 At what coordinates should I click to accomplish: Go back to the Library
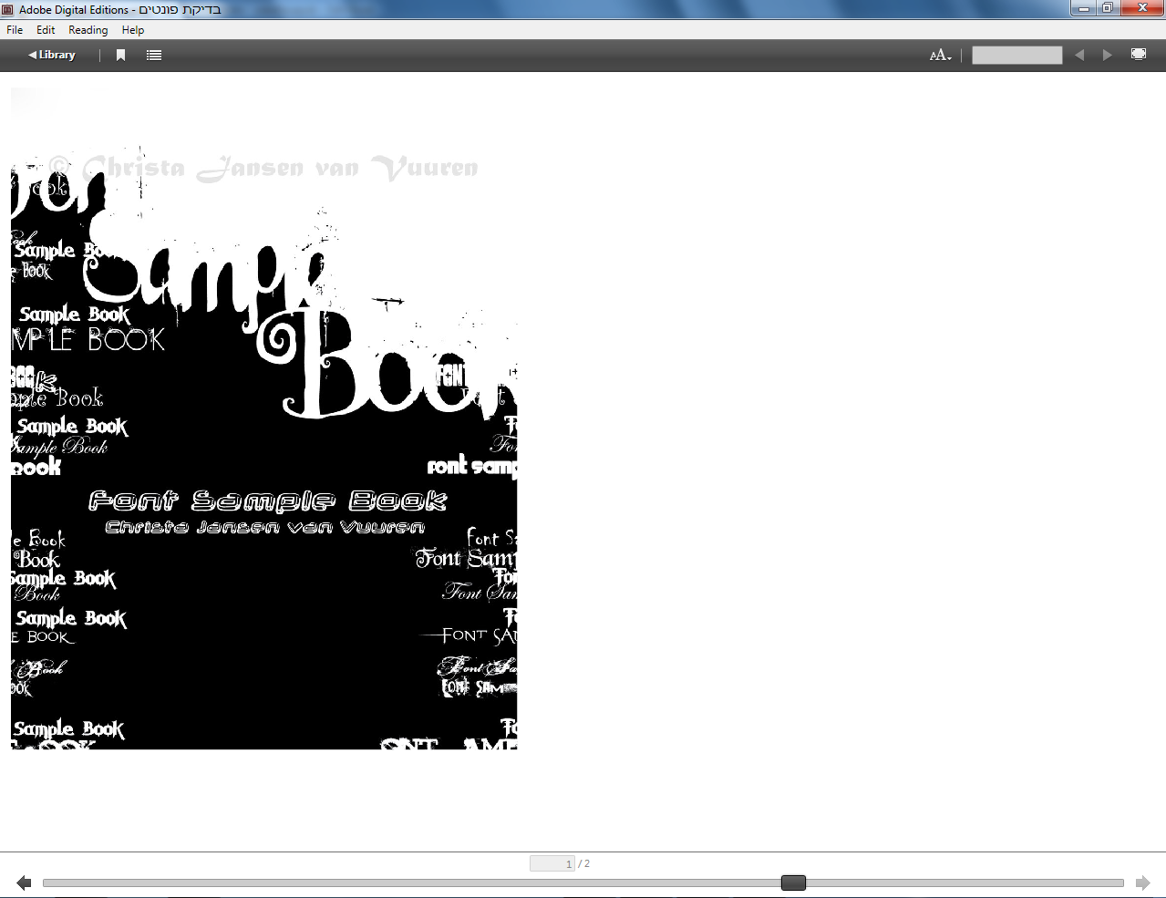(x=52, y=55)
